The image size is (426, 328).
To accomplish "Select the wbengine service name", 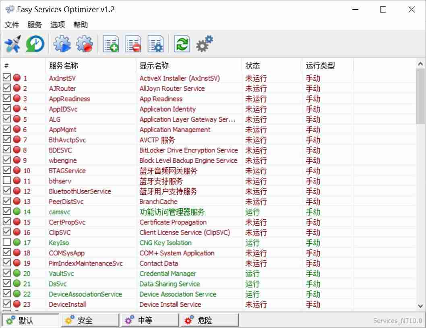I will click(63, 160).
